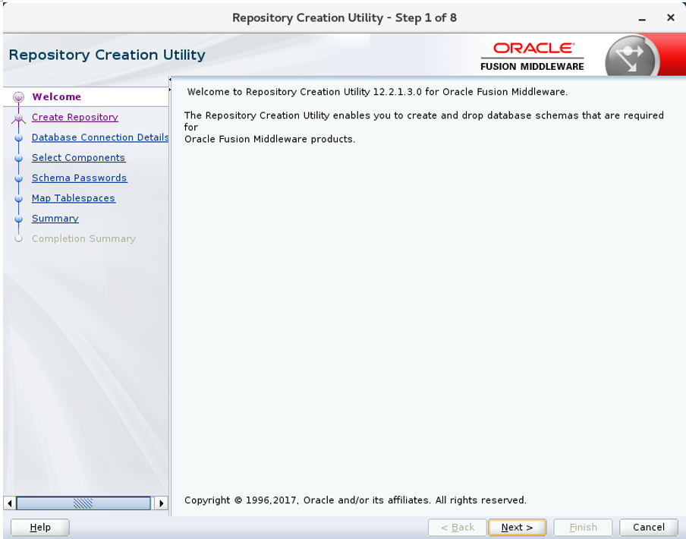Cancel the Repository Creation Utility wizard
The image size is (686, 539).
tap(649, 527)
